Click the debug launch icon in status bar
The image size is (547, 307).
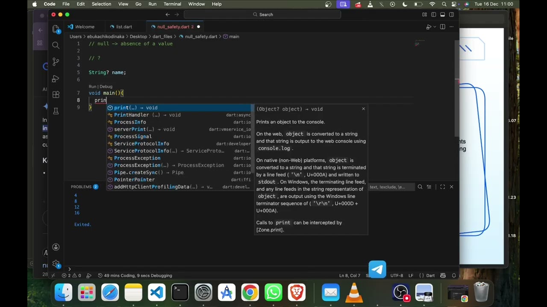pyautogui.click(x=89, y=275)
